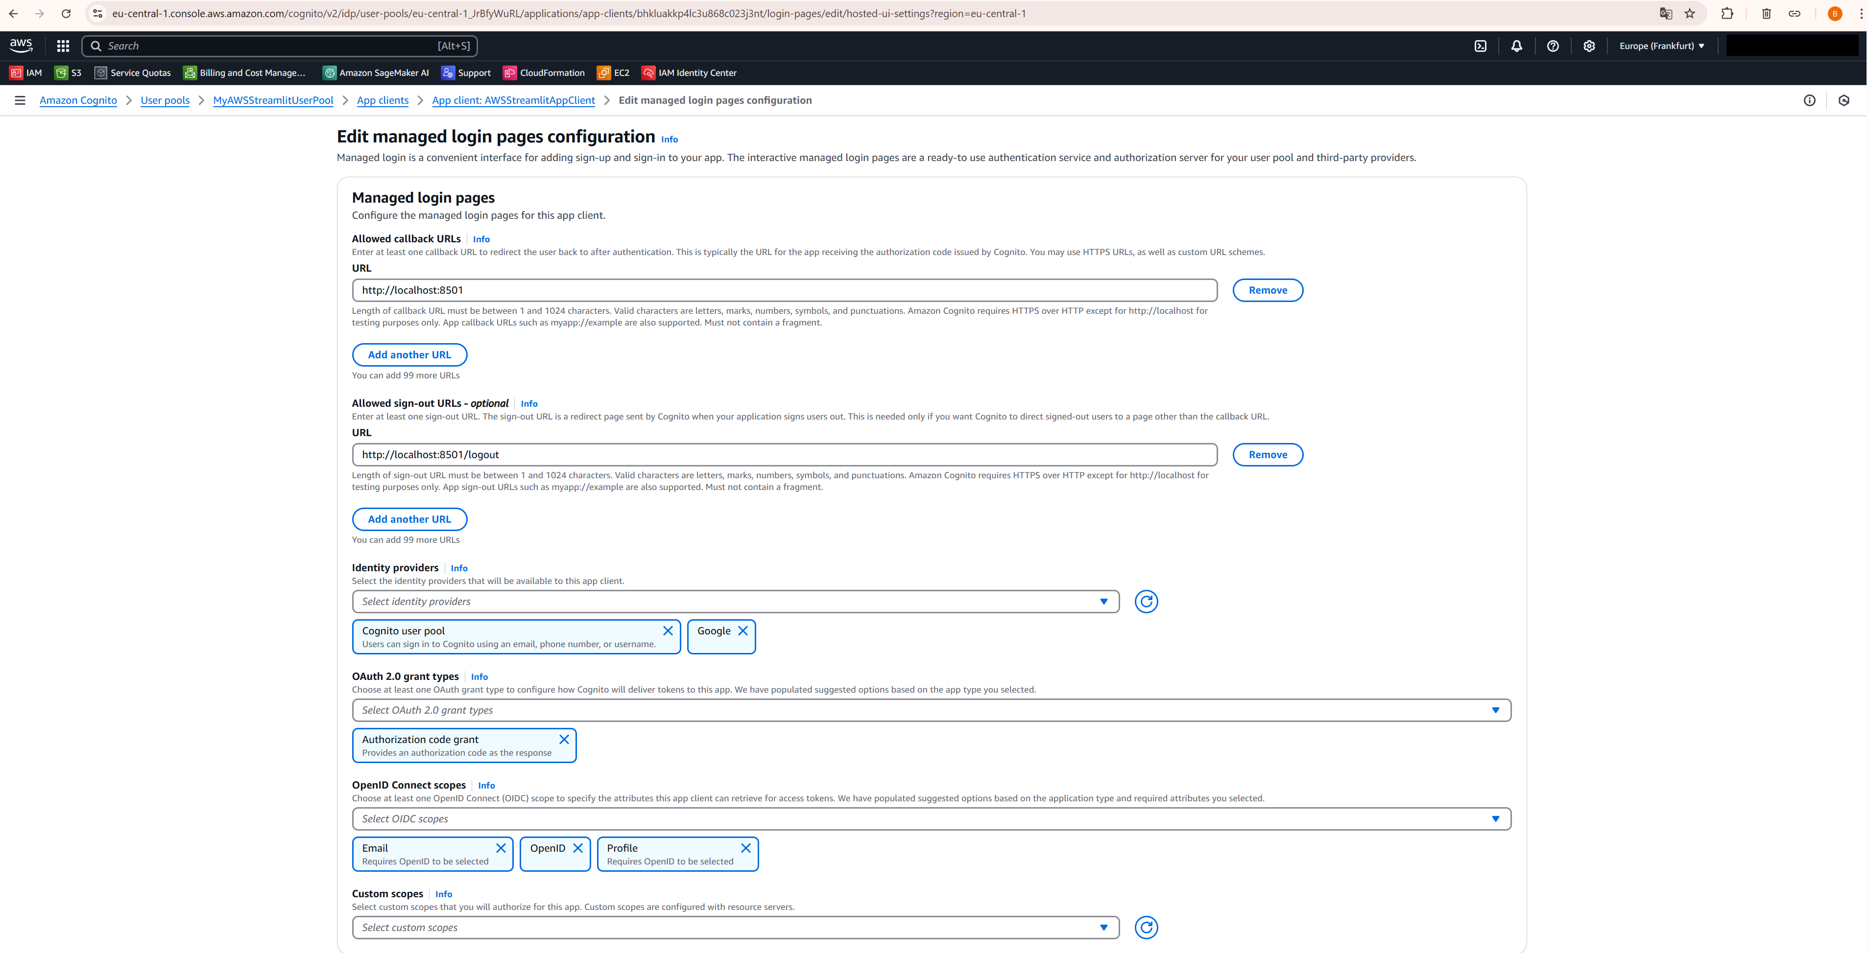
Task: Open the left navigation hamburger menu
Action: [20, 100]
